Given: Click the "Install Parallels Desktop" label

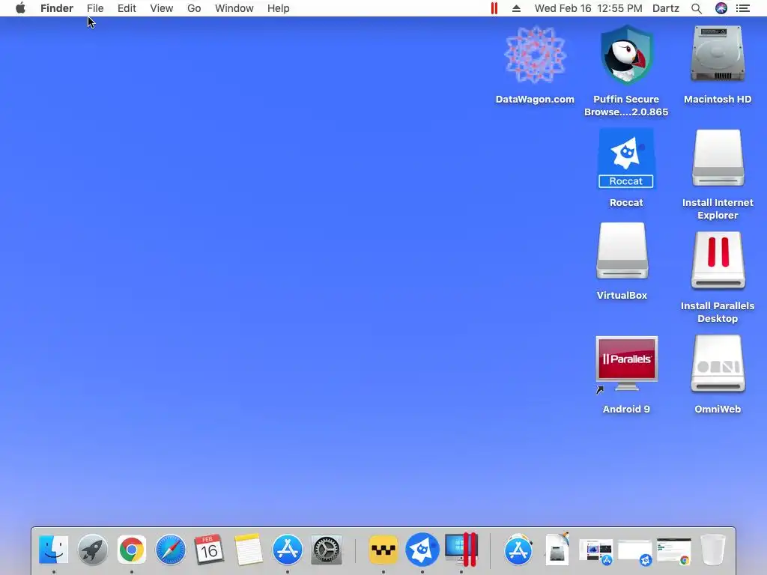Looking at the screenshot, I should coord(718,312).
